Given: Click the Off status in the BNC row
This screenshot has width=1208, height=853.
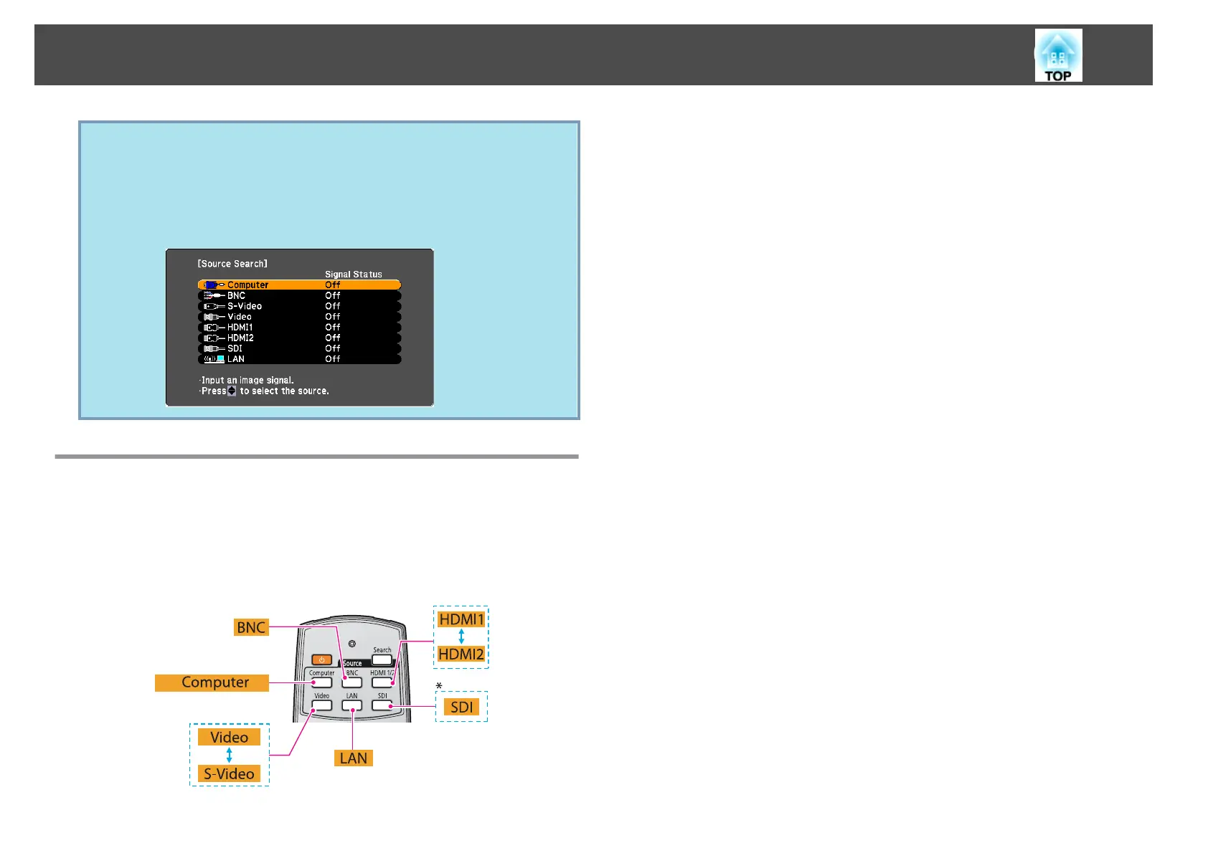Looking at the screenshot, I should tap(333, 295).
